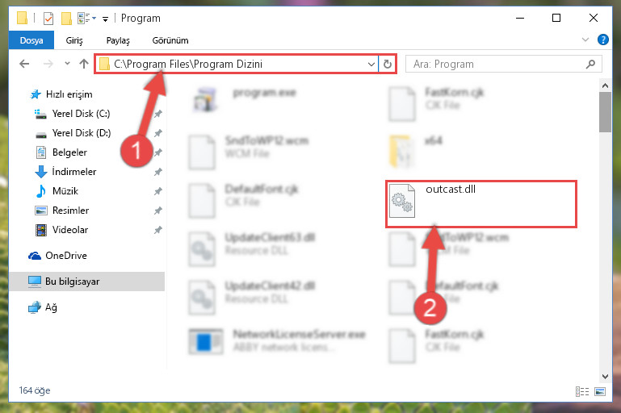Click the Properties quick access icon
Viewport: 621px width, 413px height.
(48, 19)
